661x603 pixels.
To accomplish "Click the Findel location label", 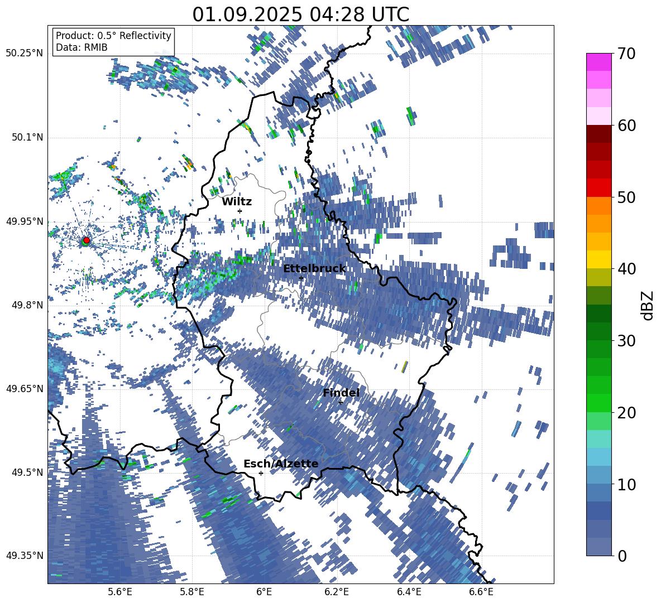I will click(x=341, y=393).
